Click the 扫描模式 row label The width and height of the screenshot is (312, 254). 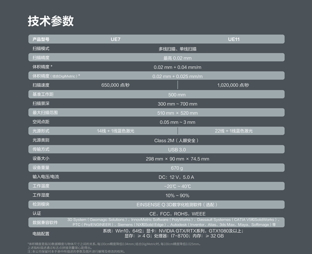click(x=41, y=49)
